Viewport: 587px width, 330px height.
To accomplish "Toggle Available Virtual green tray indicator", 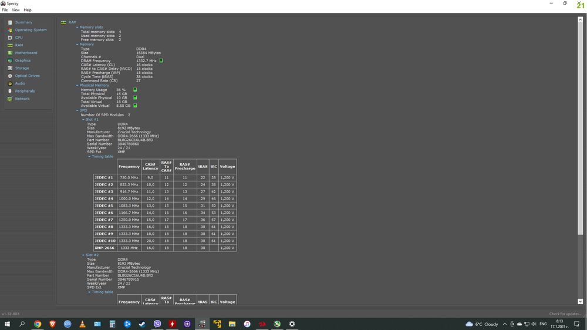I will point(135,106).
